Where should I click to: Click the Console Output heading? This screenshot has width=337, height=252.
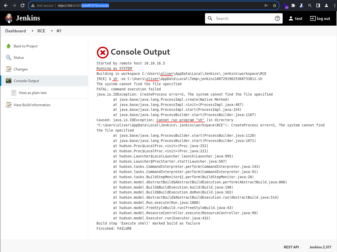[140, 52]
